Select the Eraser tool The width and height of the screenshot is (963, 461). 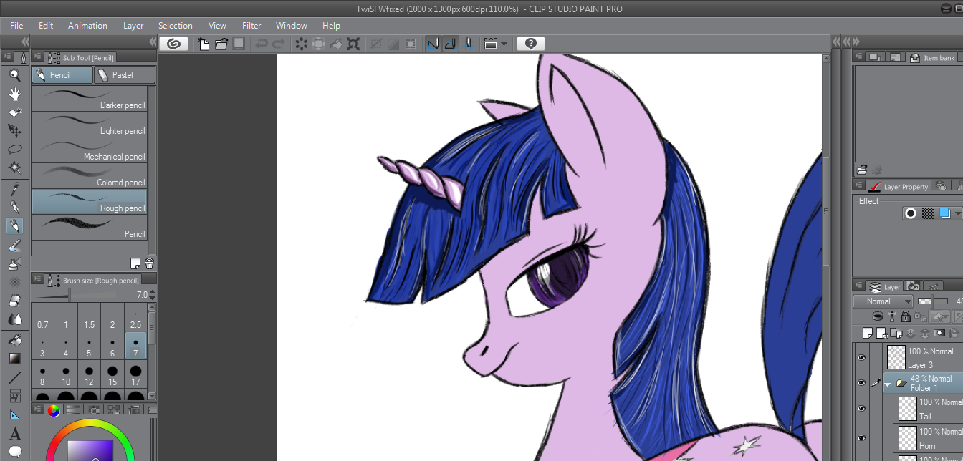(x=15, y=301)
